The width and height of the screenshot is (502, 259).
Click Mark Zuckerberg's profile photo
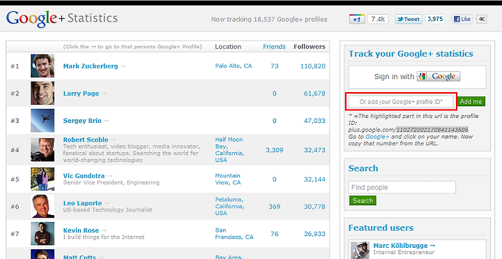[x=43, y=66]
